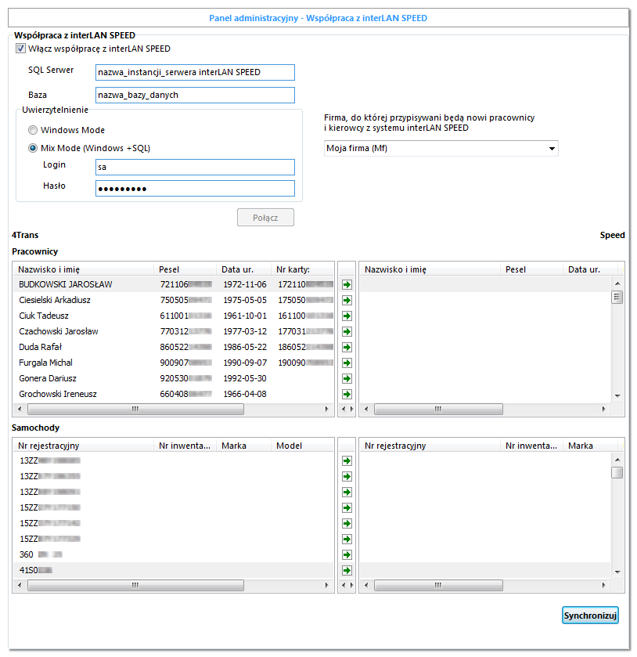
Task: Click green arrow for Furgala Michal
Action: 347,363
